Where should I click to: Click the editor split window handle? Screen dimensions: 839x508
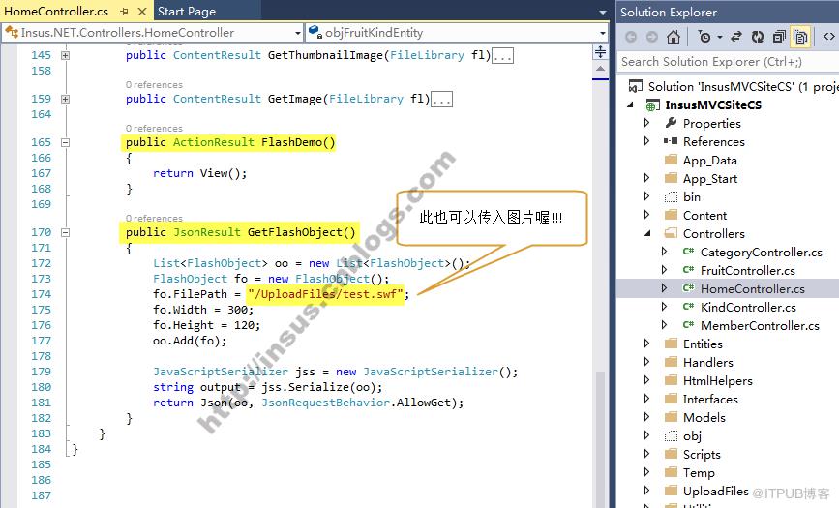point(600,52)
